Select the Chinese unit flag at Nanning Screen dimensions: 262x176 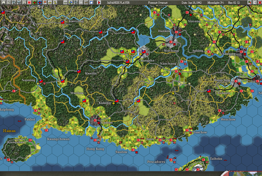[x=41, y=81]
